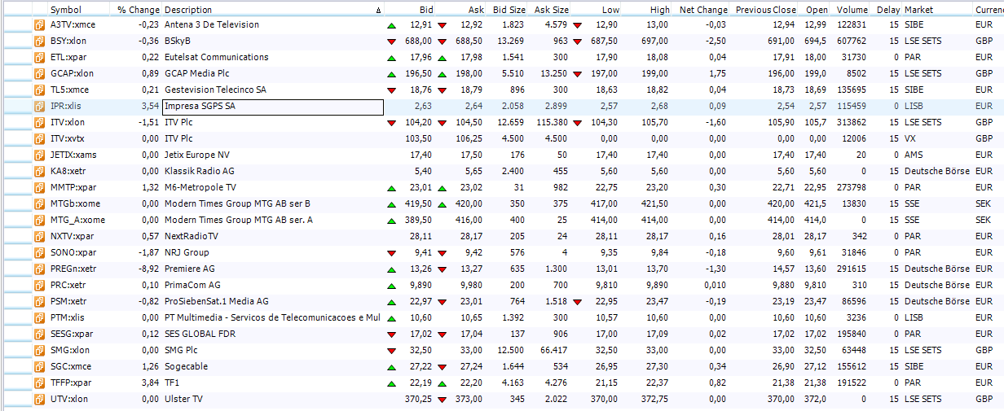Select Modern Times Group MTG AB ser B

click(237, 203)
